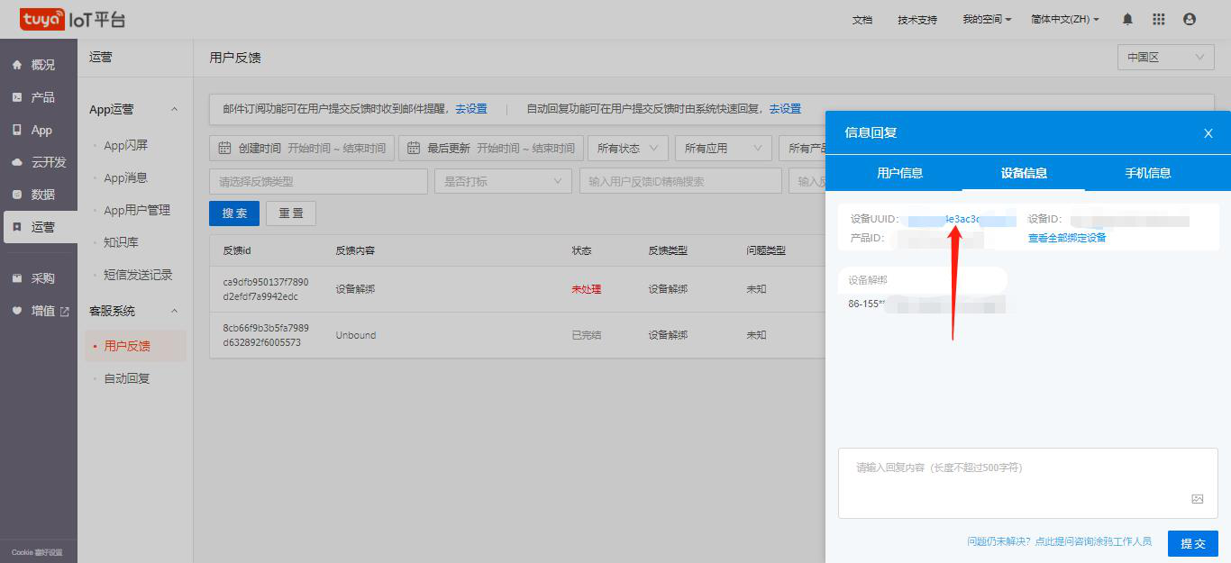Expand the 所有状态 status dropdown
This screenshot has width=1231, height=563.
click(x=628, y=148)
